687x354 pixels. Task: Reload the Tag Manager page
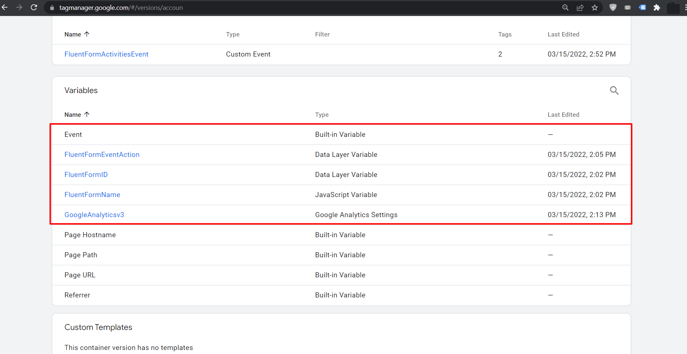pos(34,7)
